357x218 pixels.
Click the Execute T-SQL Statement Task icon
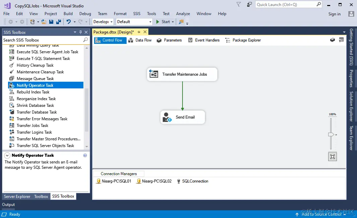(x=12, y=59)
